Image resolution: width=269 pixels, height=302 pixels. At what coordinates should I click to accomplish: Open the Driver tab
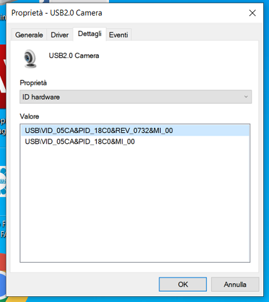60,35
